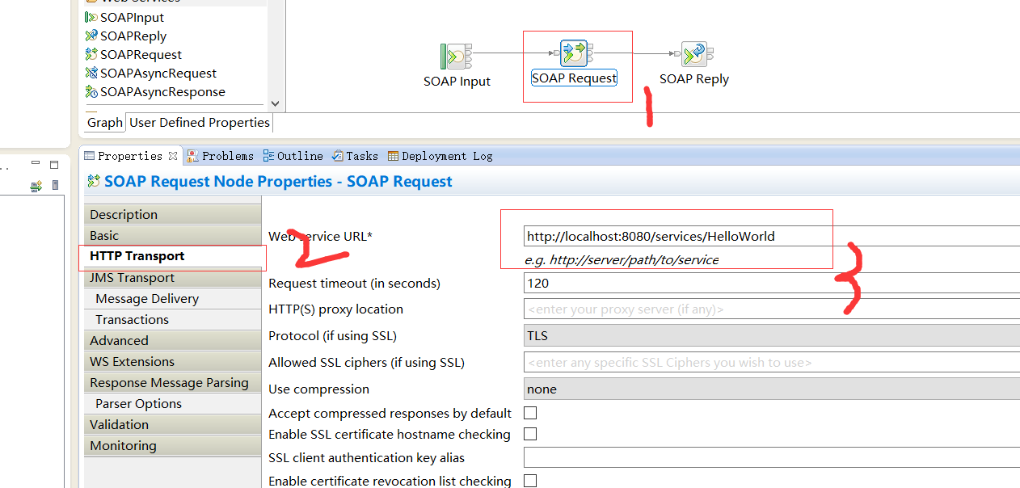Screen dimensions: 1020x488
Task: Open the Description properties section
Action: coord(172,214)
